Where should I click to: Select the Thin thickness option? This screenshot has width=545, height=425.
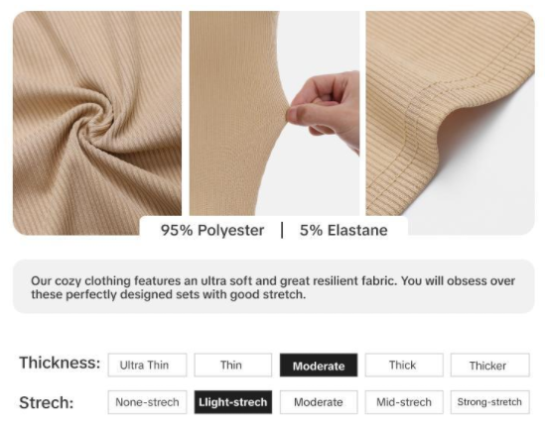click(x=233, y=365)
